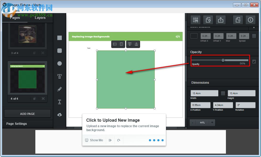Click the Height input field
Image resolution: width=261 pixels, height=157 pixels.
coord(242,93)
